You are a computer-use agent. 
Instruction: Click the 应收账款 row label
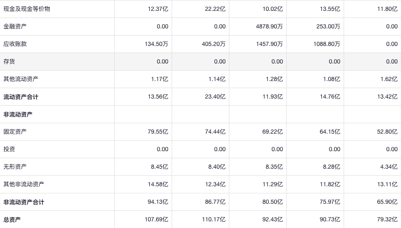point(15,44)
